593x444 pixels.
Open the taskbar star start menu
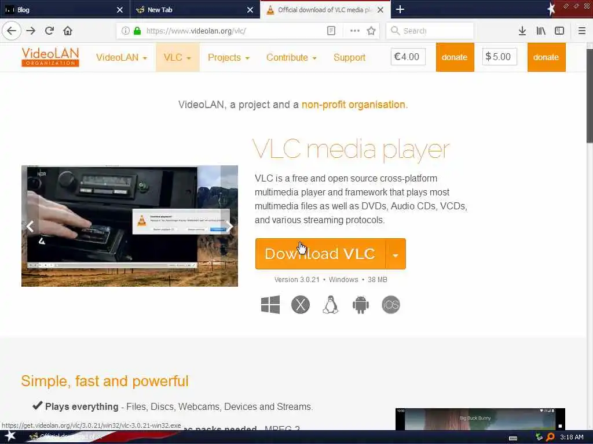pos(10,436)
